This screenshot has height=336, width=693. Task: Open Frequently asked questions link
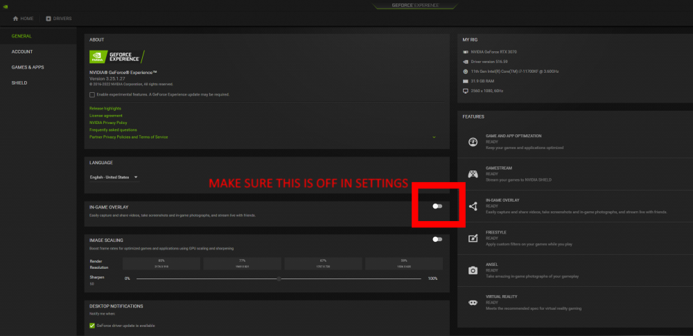(x=113, y=130)
